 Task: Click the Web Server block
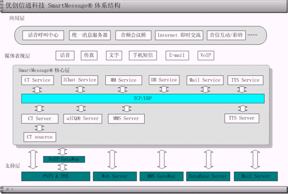[114, 176]
